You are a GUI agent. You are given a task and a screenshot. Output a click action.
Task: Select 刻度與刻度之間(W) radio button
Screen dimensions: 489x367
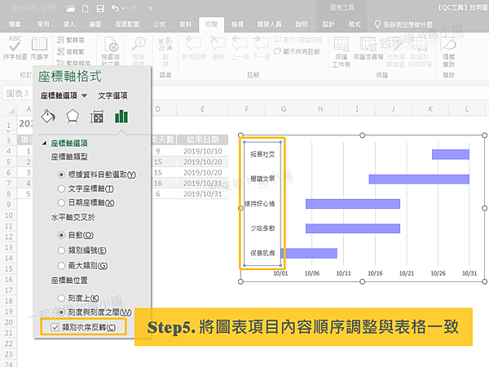click(61, 312)
